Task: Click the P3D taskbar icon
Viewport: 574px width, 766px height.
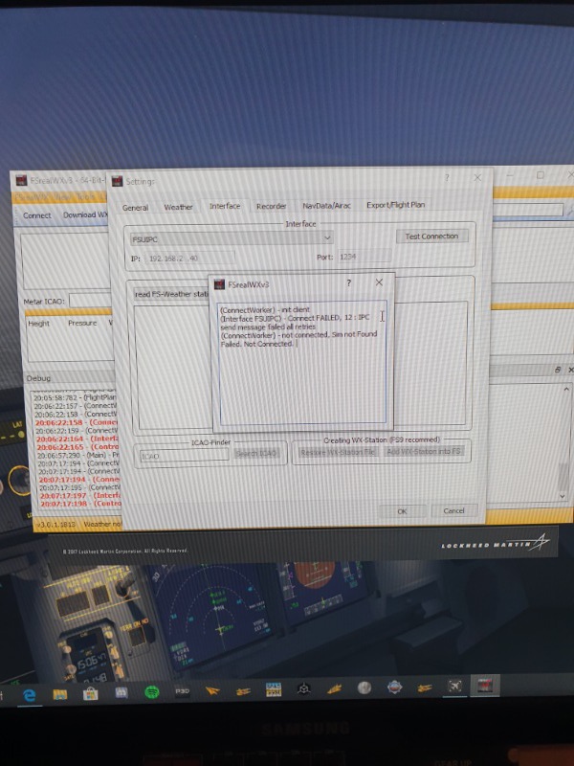Action: click(182, 691)
